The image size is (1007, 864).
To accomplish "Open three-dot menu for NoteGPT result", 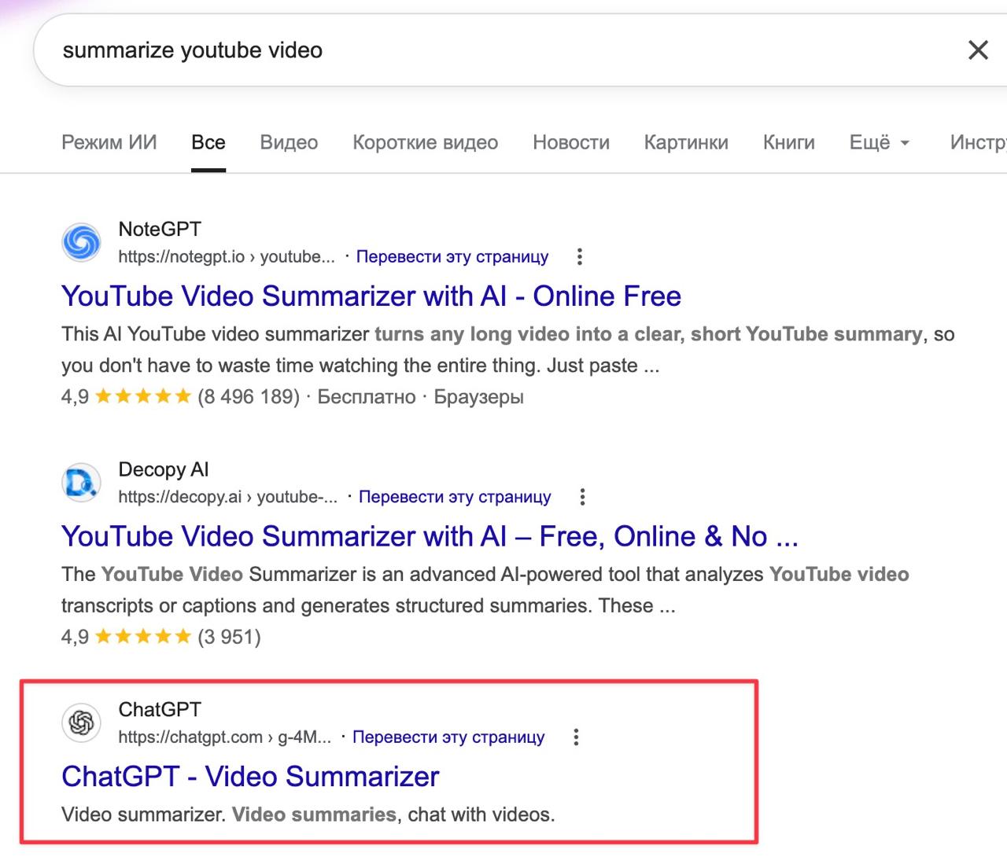I will coord(580,256).
